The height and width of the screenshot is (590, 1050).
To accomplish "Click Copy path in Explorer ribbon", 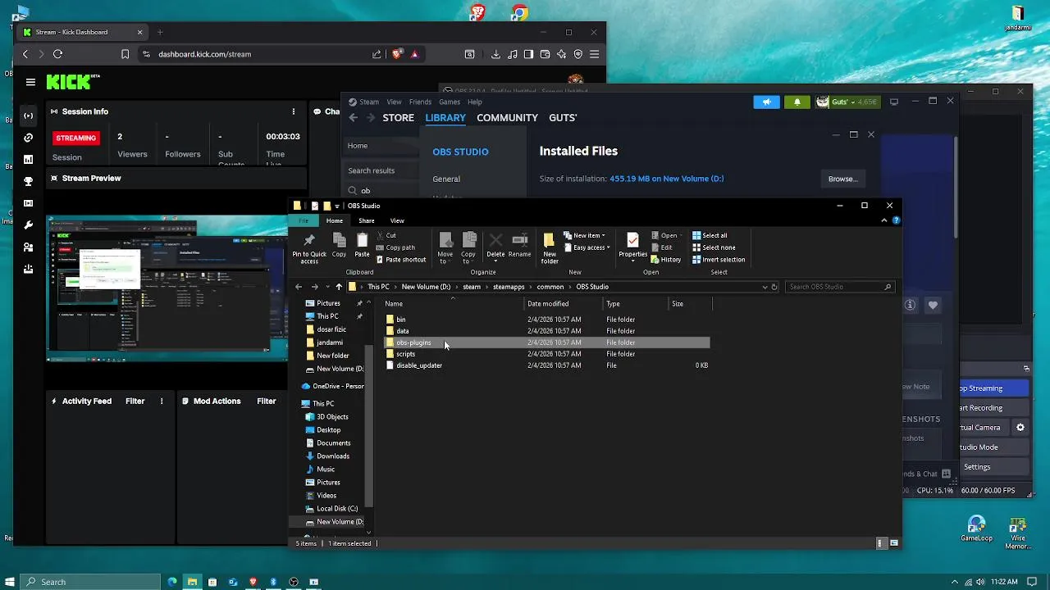I will click(x=395, y=247).
